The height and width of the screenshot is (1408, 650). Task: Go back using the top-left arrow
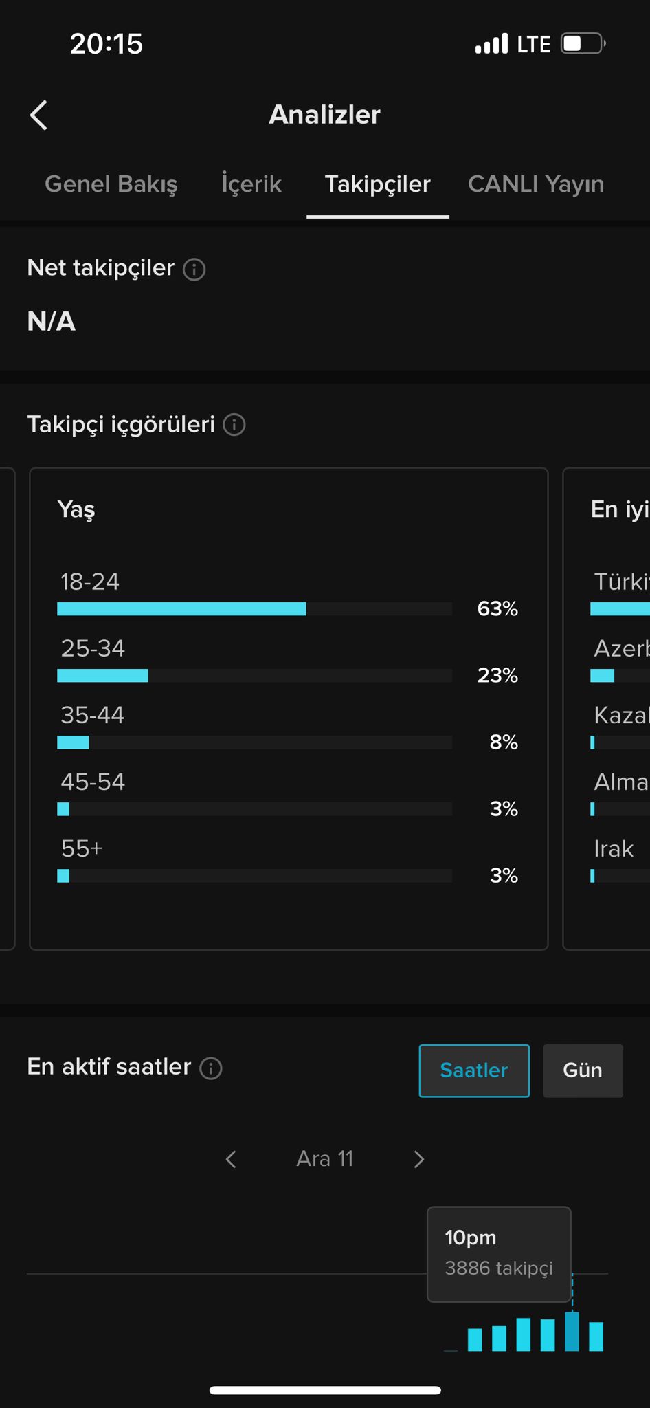(x=39, y=115)
